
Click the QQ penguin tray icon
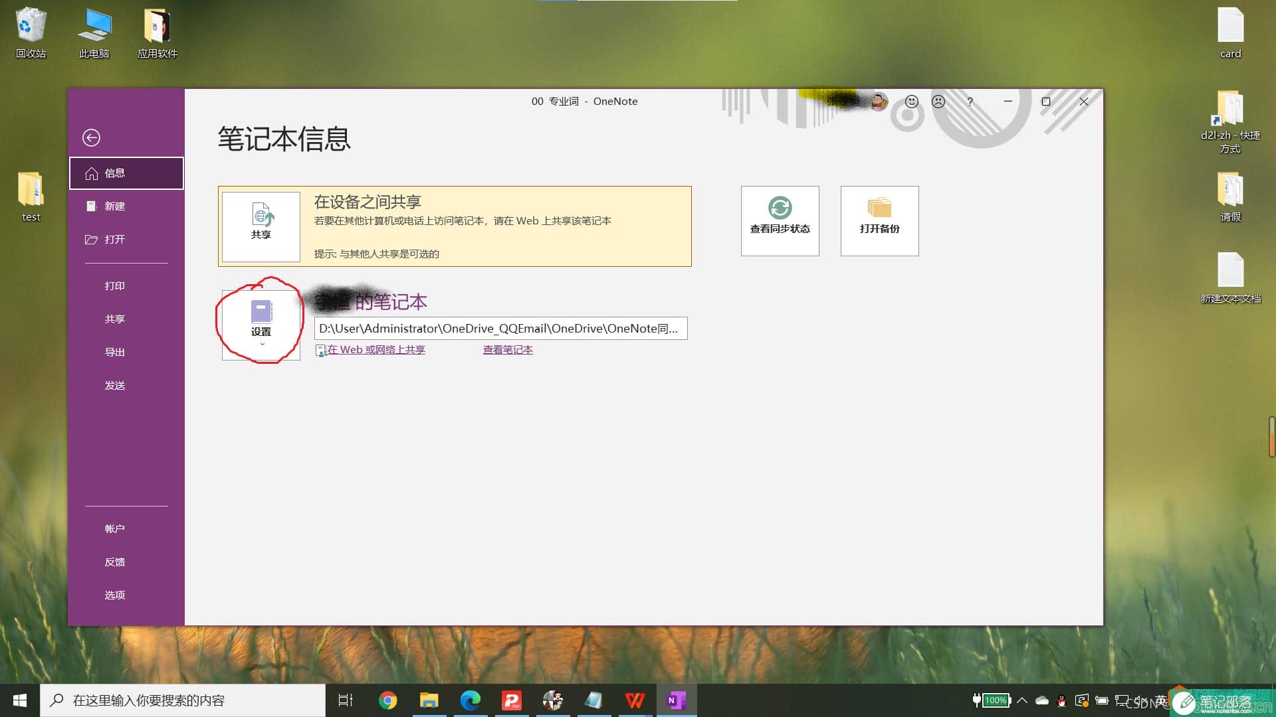(x=1062, y=700)
